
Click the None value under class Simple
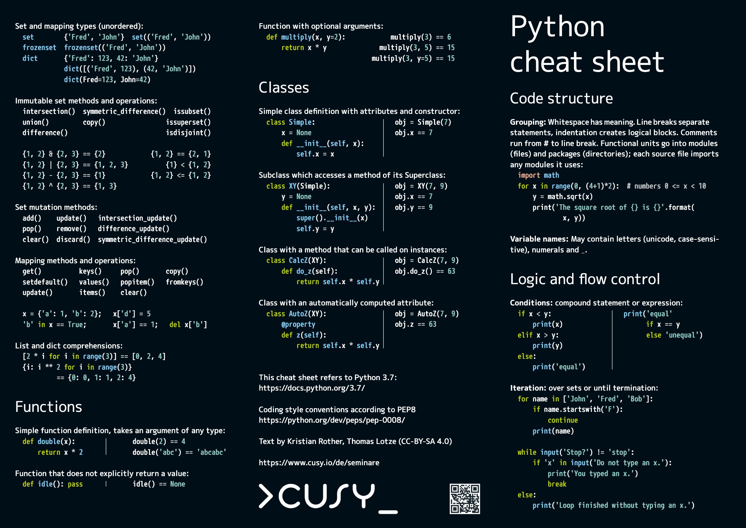click(x=303, y=133)
